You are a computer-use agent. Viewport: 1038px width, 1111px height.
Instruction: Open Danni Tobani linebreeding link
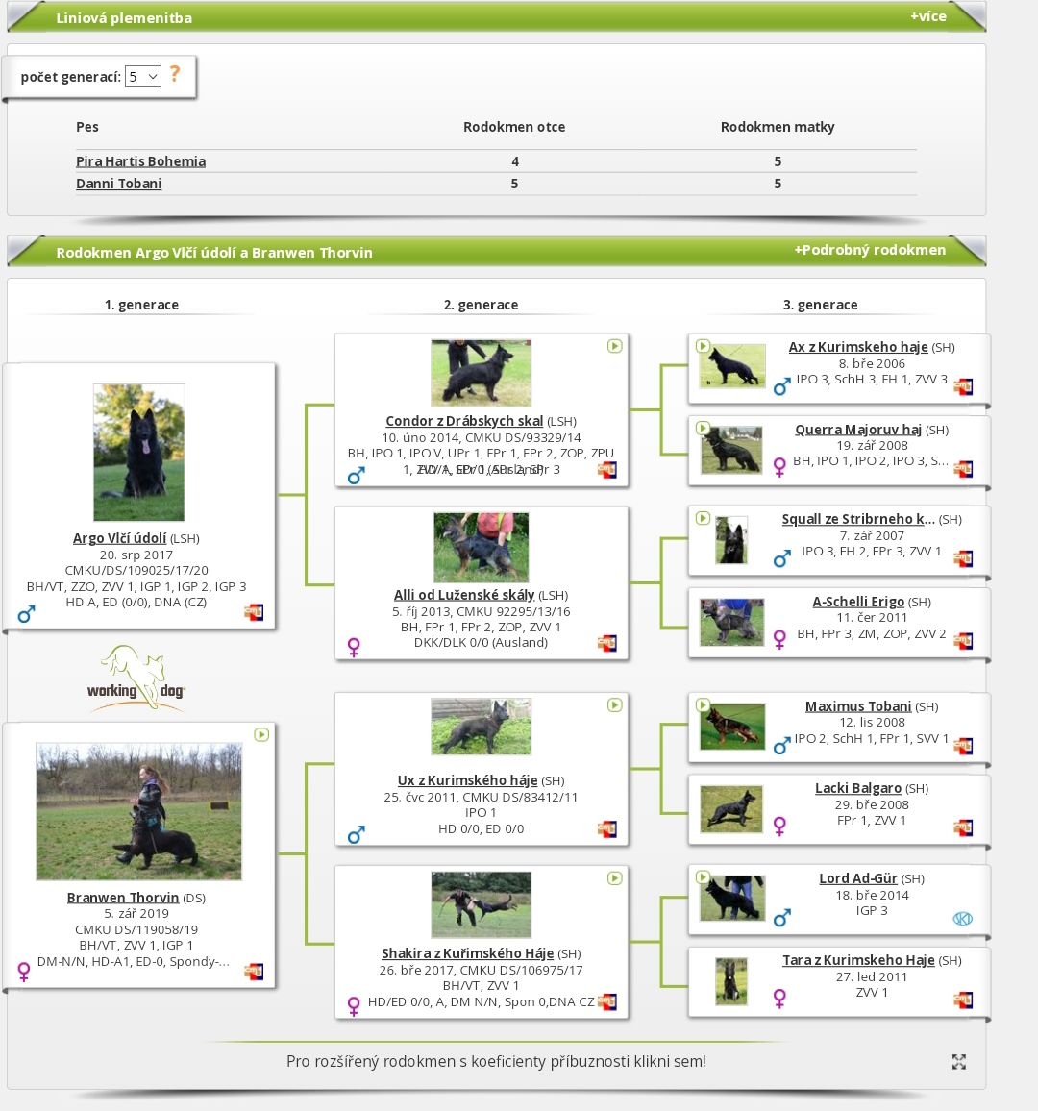point(118,184)
